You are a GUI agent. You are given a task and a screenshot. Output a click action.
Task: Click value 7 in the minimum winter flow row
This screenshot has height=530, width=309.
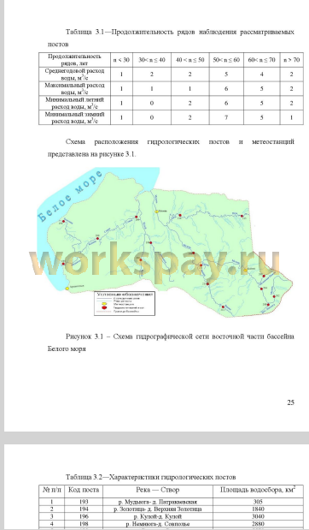point(226,117)
